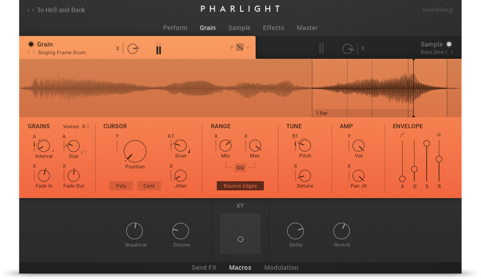Open the A modulation source above Interval
This screenshot has width=481, height=279.
click(x=34, y=136)
